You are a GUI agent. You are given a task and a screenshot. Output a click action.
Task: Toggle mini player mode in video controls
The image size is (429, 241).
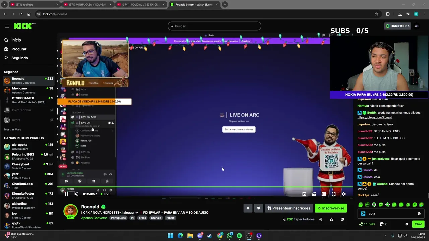(304, 194)
